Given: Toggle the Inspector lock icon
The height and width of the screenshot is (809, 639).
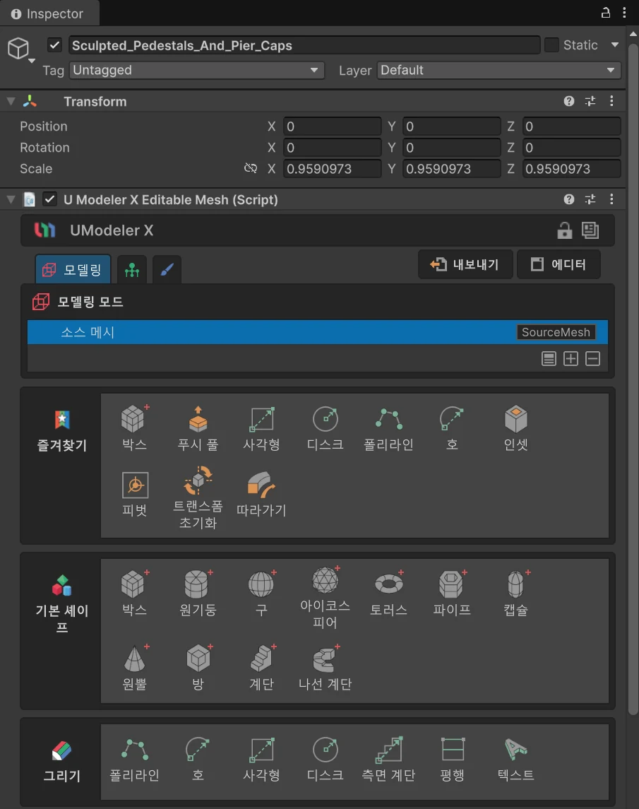Looking at the screenshot, I should 606,13.
